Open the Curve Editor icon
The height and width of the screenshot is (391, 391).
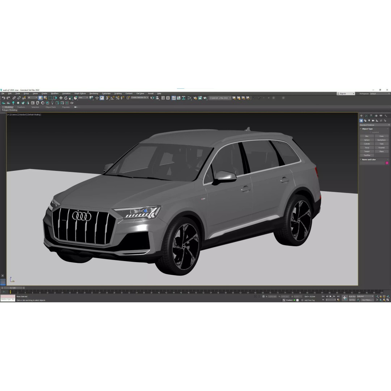[x=178, y=98]
